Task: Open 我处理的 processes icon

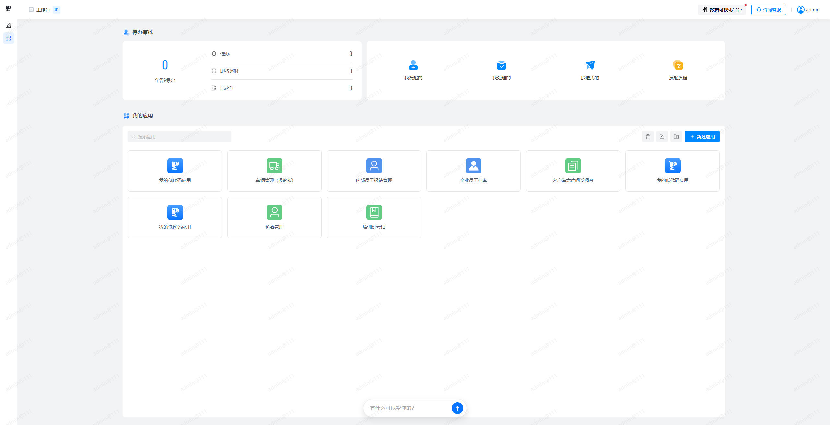Action: coord(502,65)
